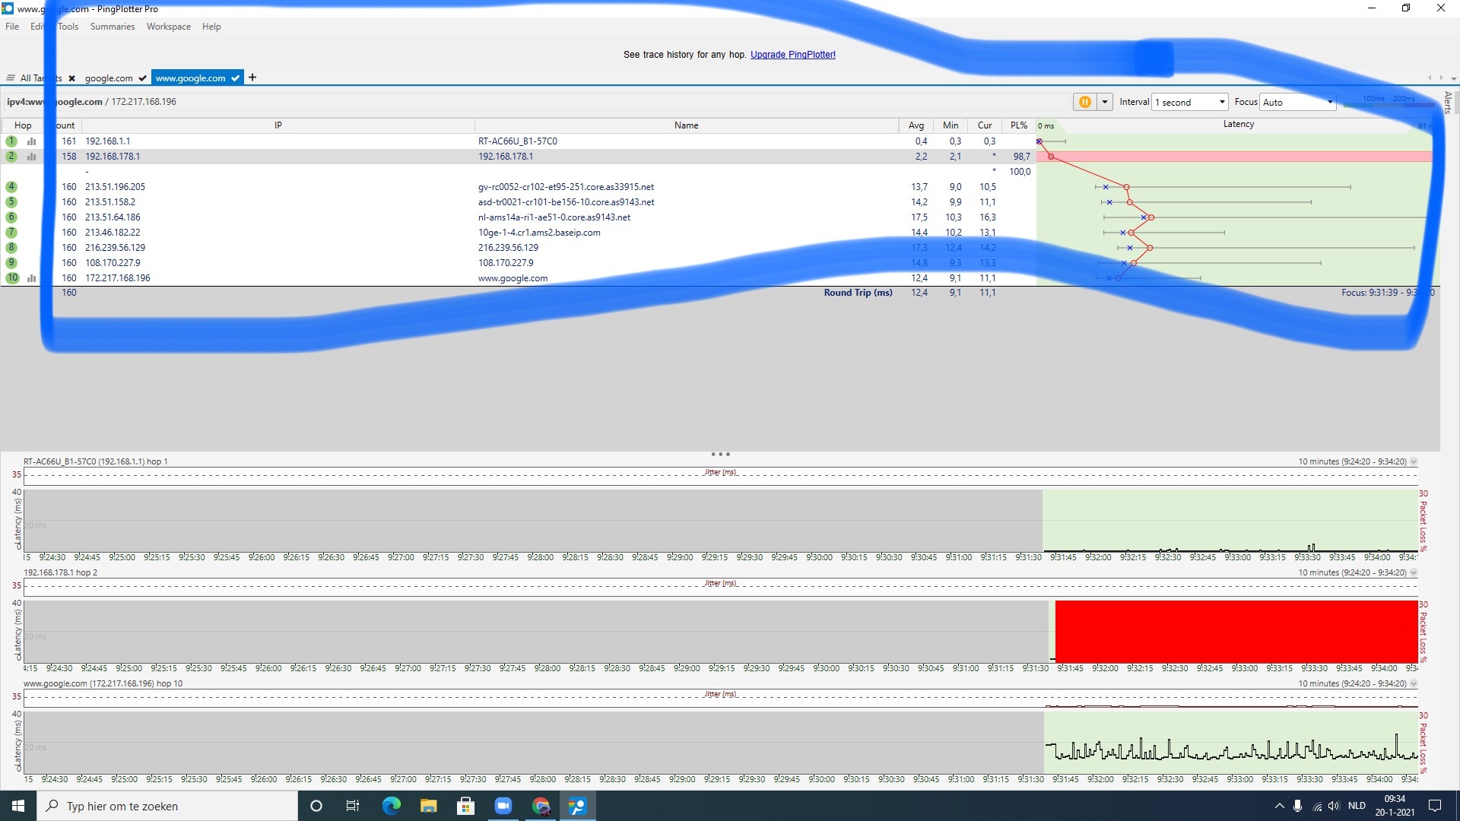Toggle timeline graph for hop 1
Screen dimensions: 1460x821
32,141
